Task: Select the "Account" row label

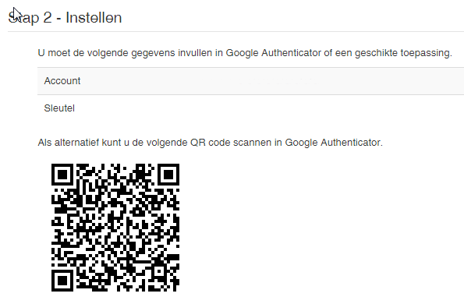Action: 62,81
